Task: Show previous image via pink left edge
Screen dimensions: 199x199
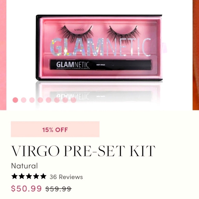Action: pyautogui.click(x=3, y=55)
